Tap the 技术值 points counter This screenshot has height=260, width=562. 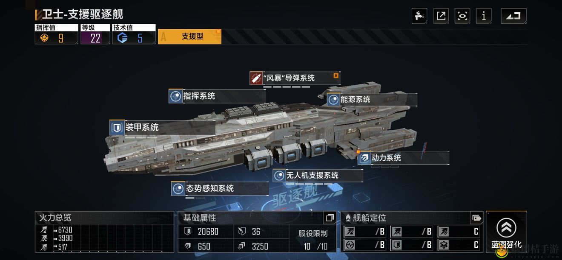click(x=134, y=34)
